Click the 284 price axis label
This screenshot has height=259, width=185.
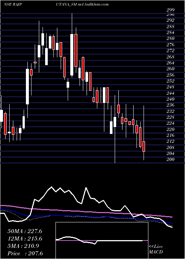pos(171,33)
